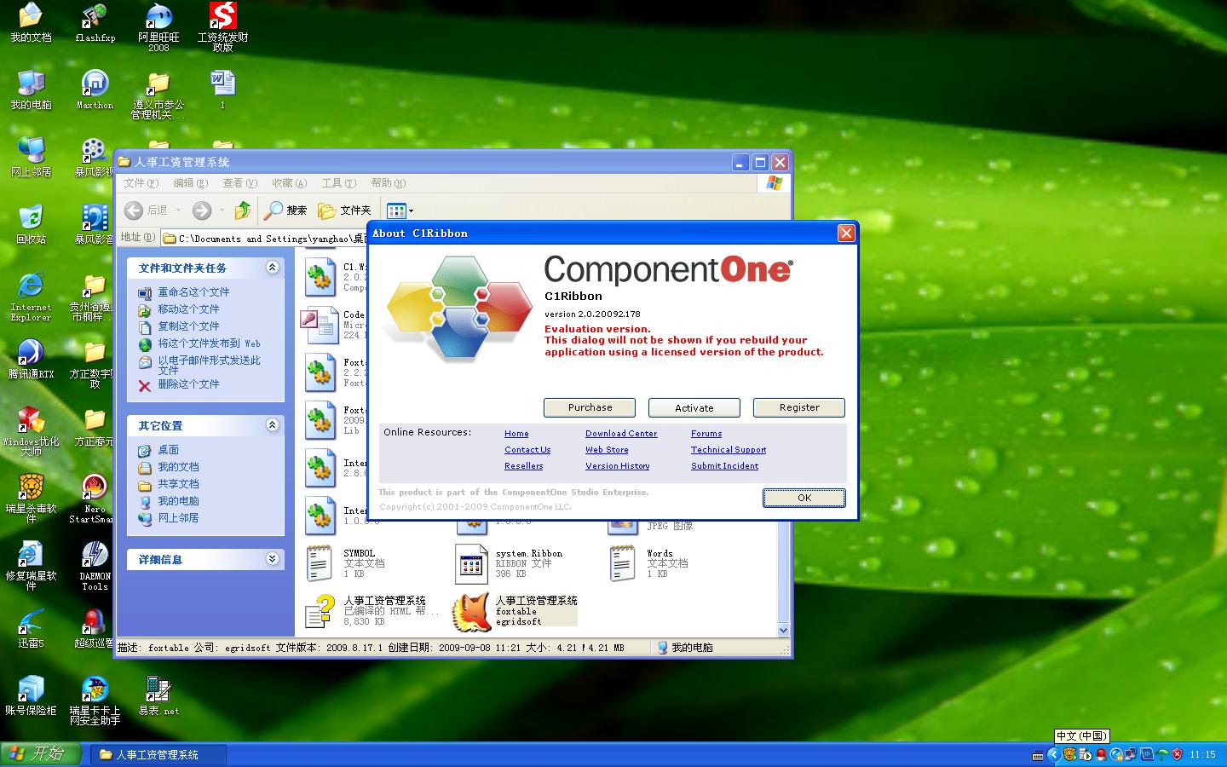Select the 遵义市参公管理机关 desktop folder
Viewport: 1227px width, 767px height.
click(x=158, y=95)
